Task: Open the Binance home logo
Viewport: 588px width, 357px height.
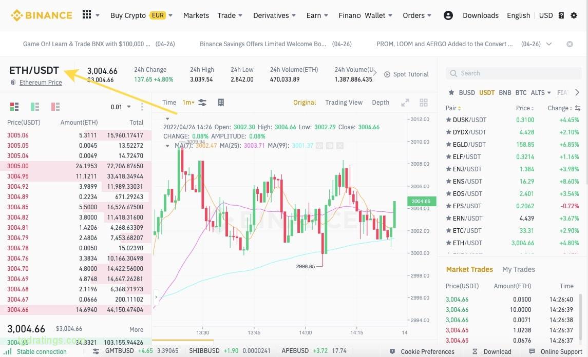Action: coord(41,15)
